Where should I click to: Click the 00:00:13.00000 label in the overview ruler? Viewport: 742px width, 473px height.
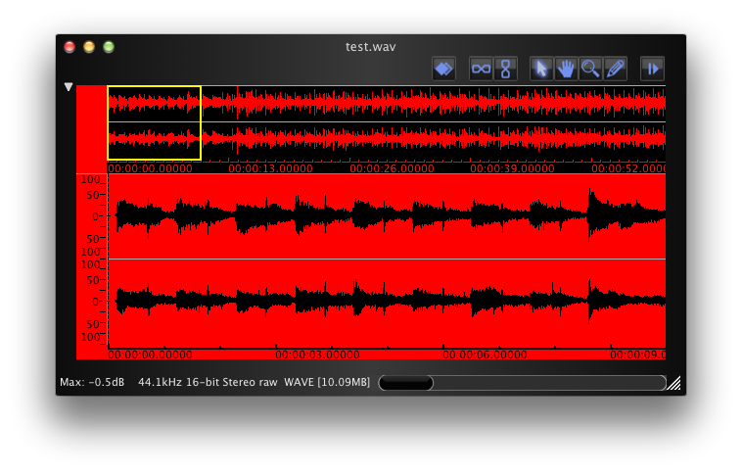click(270, 168)
